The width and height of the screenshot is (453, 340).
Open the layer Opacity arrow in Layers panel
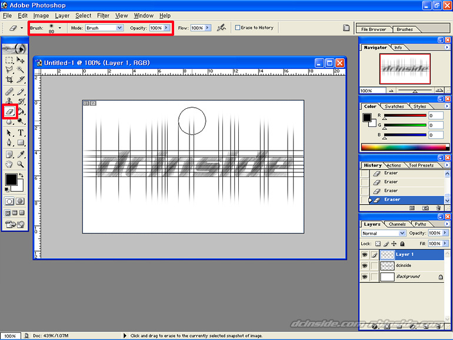point(445,233)
